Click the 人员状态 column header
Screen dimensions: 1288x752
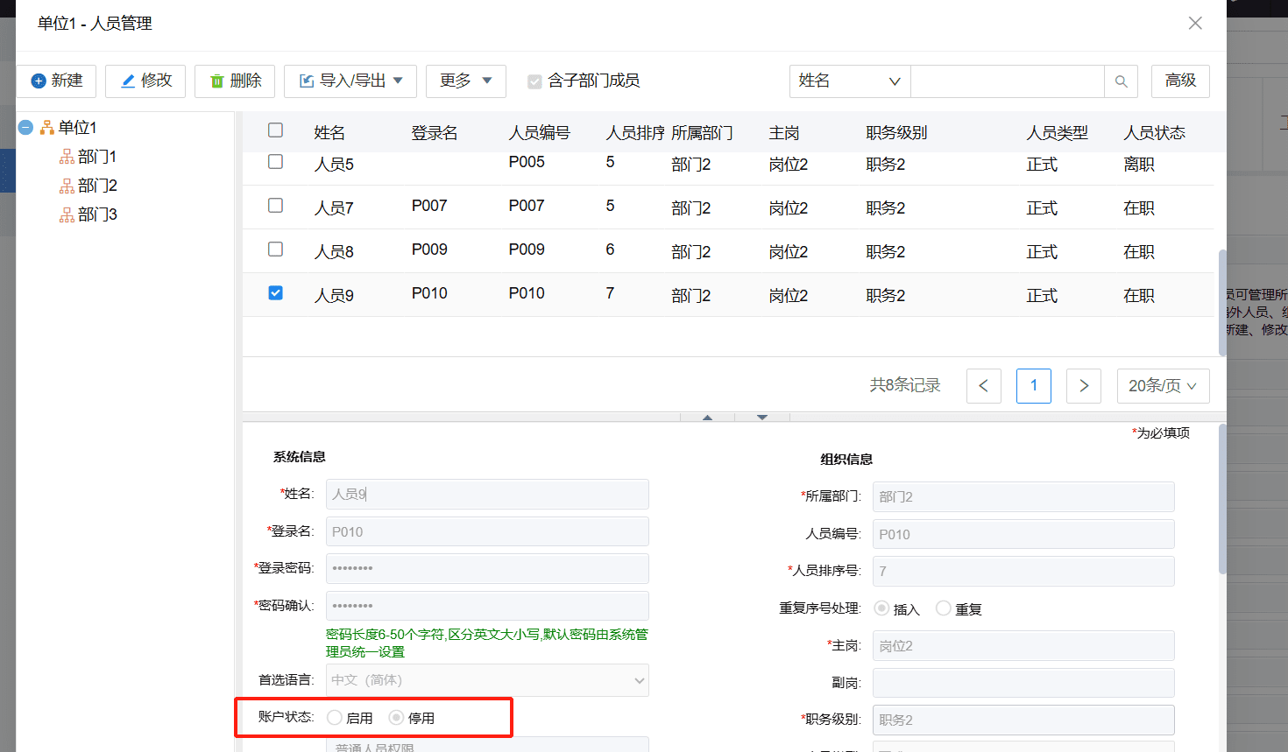coord(1154,133)
